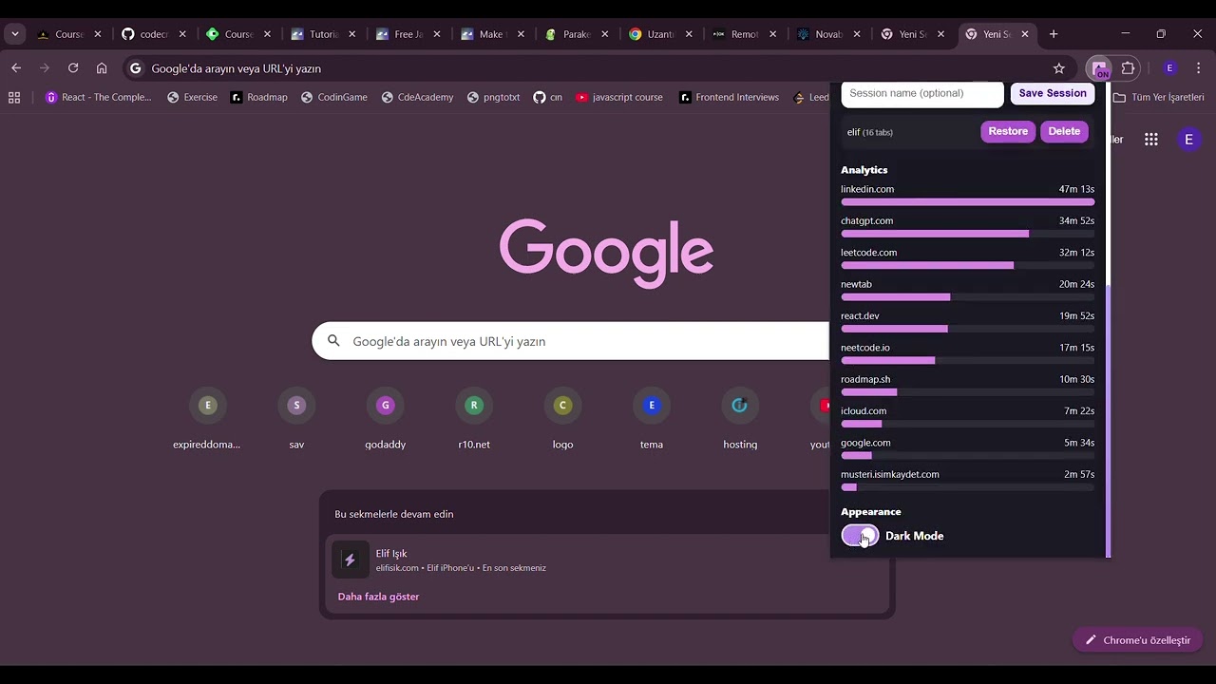Open Google apps launcher grid
The height and width of the screenshot is (684, 1216).
[x=1151, y=140]
